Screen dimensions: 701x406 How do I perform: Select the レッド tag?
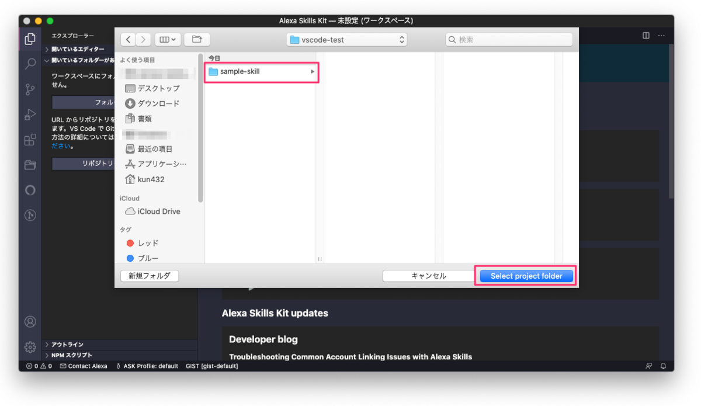142,243
